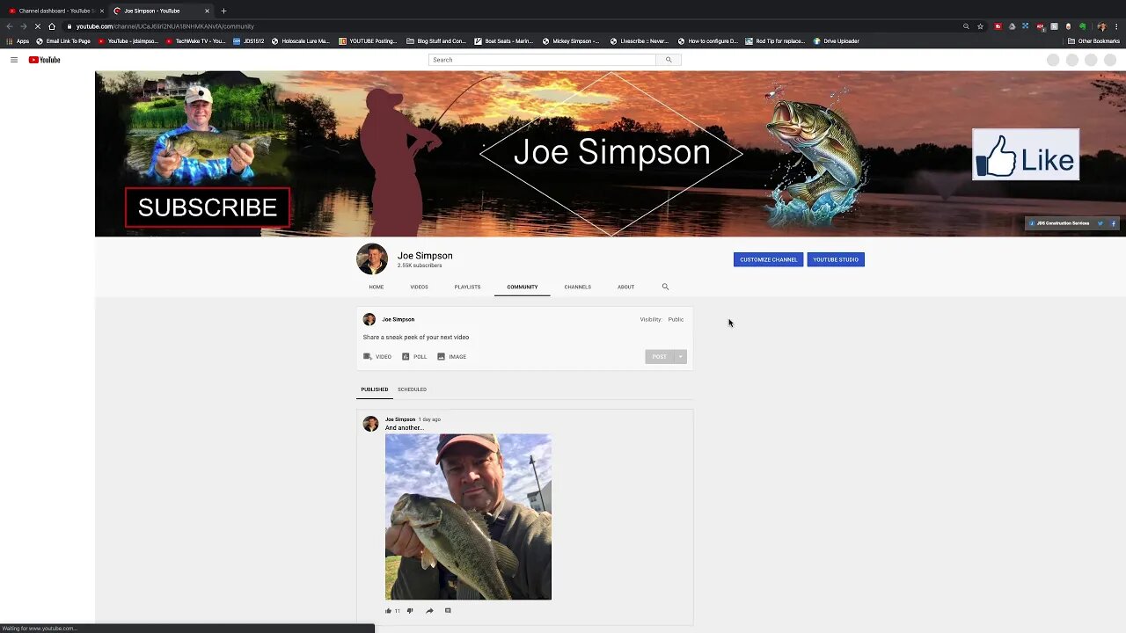
Task: Click the zoom magnifier in address bar
Action: click(x=966, y=26)
